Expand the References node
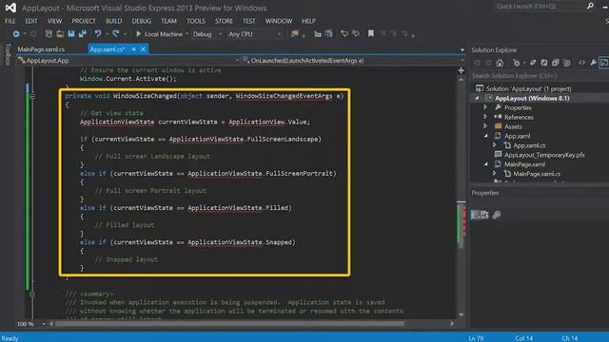The width and height of the screenshot is (609, 342). pyautogui.click(x=485, y=117)
